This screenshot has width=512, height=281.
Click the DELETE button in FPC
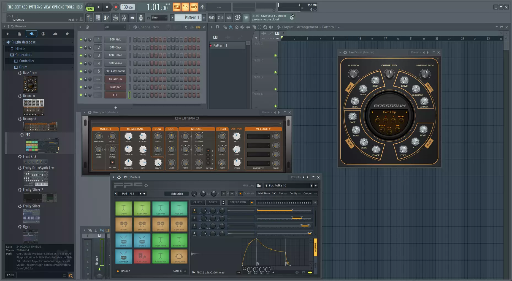[x=213, y=202]
